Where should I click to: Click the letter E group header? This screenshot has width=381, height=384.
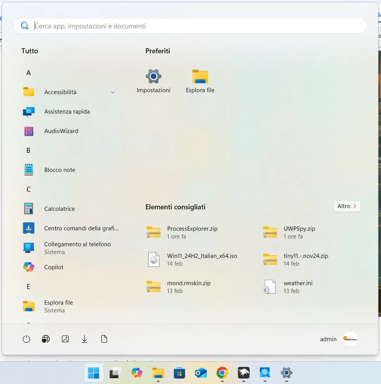(x=28, y=286)
